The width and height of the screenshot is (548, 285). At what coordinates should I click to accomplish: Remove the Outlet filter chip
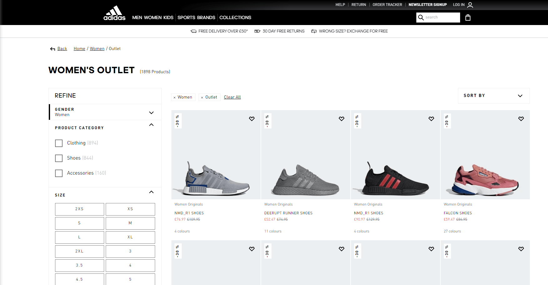tap(202, 98)
